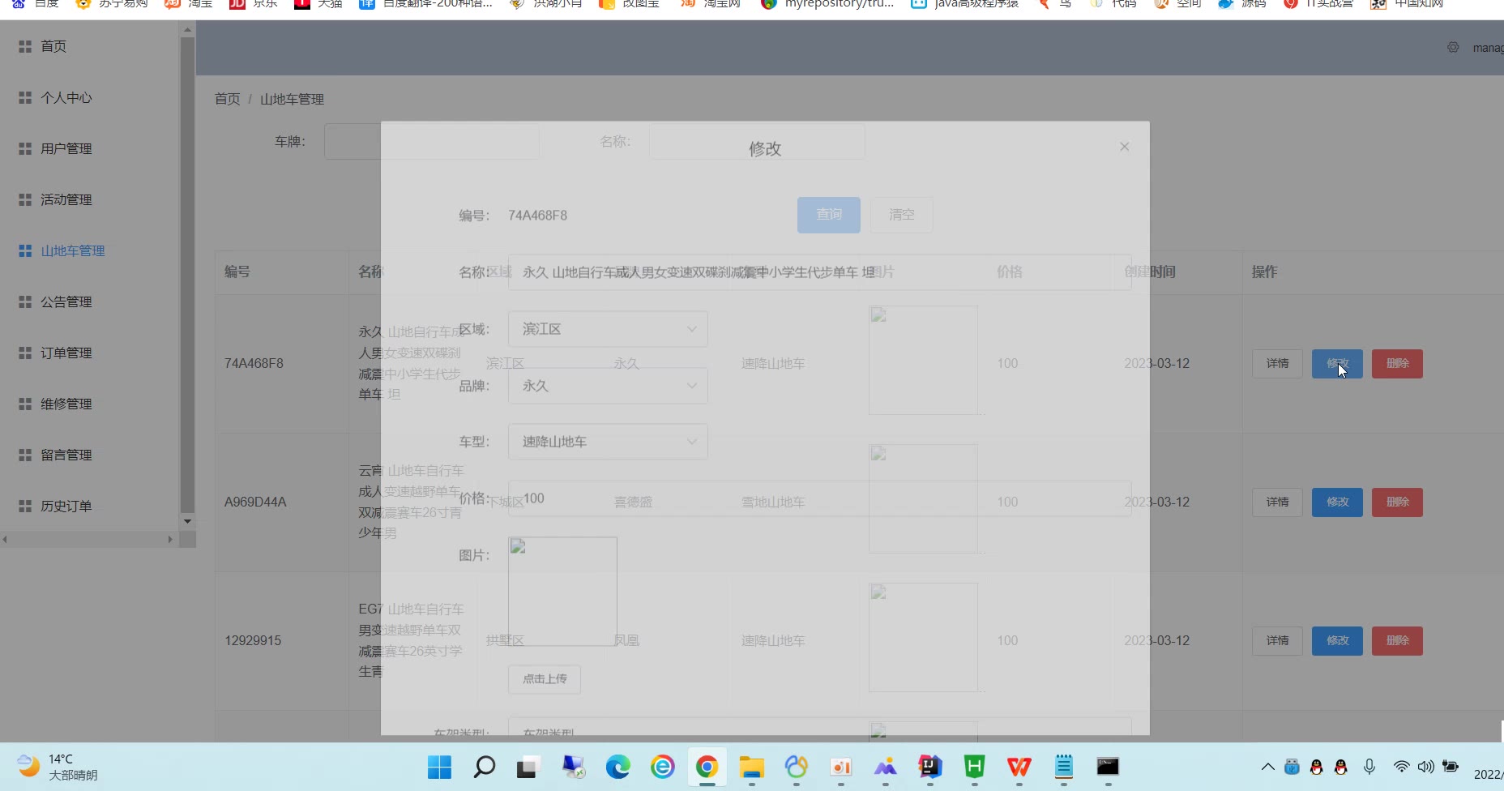This screenshot has height=791, width=1504.
Task: Click the 名称 input field in the dialog
Action: [819, 272]
